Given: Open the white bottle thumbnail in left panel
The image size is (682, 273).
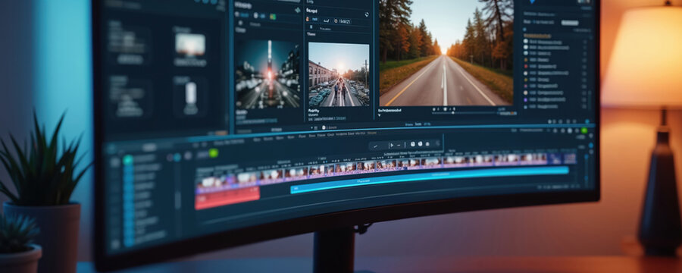Looking at the screenshot, I should pos(191,93).
